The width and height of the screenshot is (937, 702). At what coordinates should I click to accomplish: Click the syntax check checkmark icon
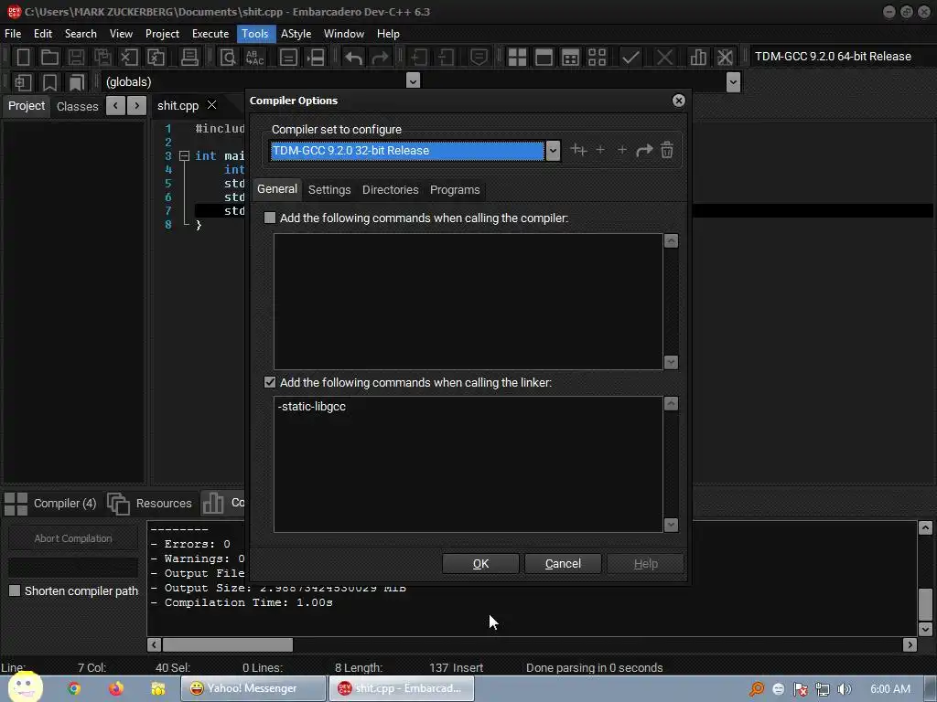630,58
